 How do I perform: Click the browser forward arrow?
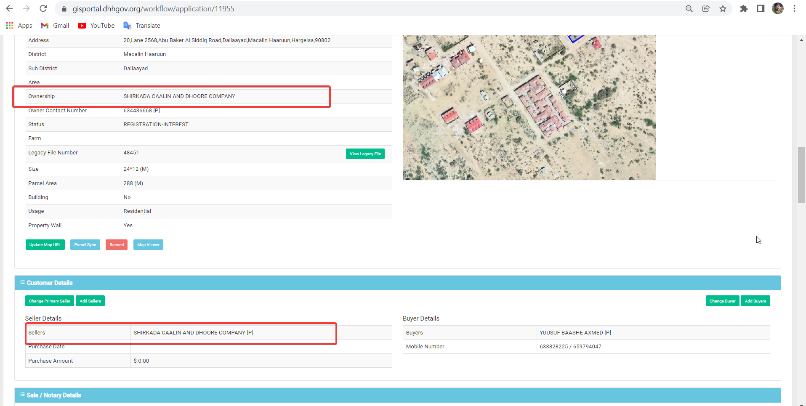26,8
